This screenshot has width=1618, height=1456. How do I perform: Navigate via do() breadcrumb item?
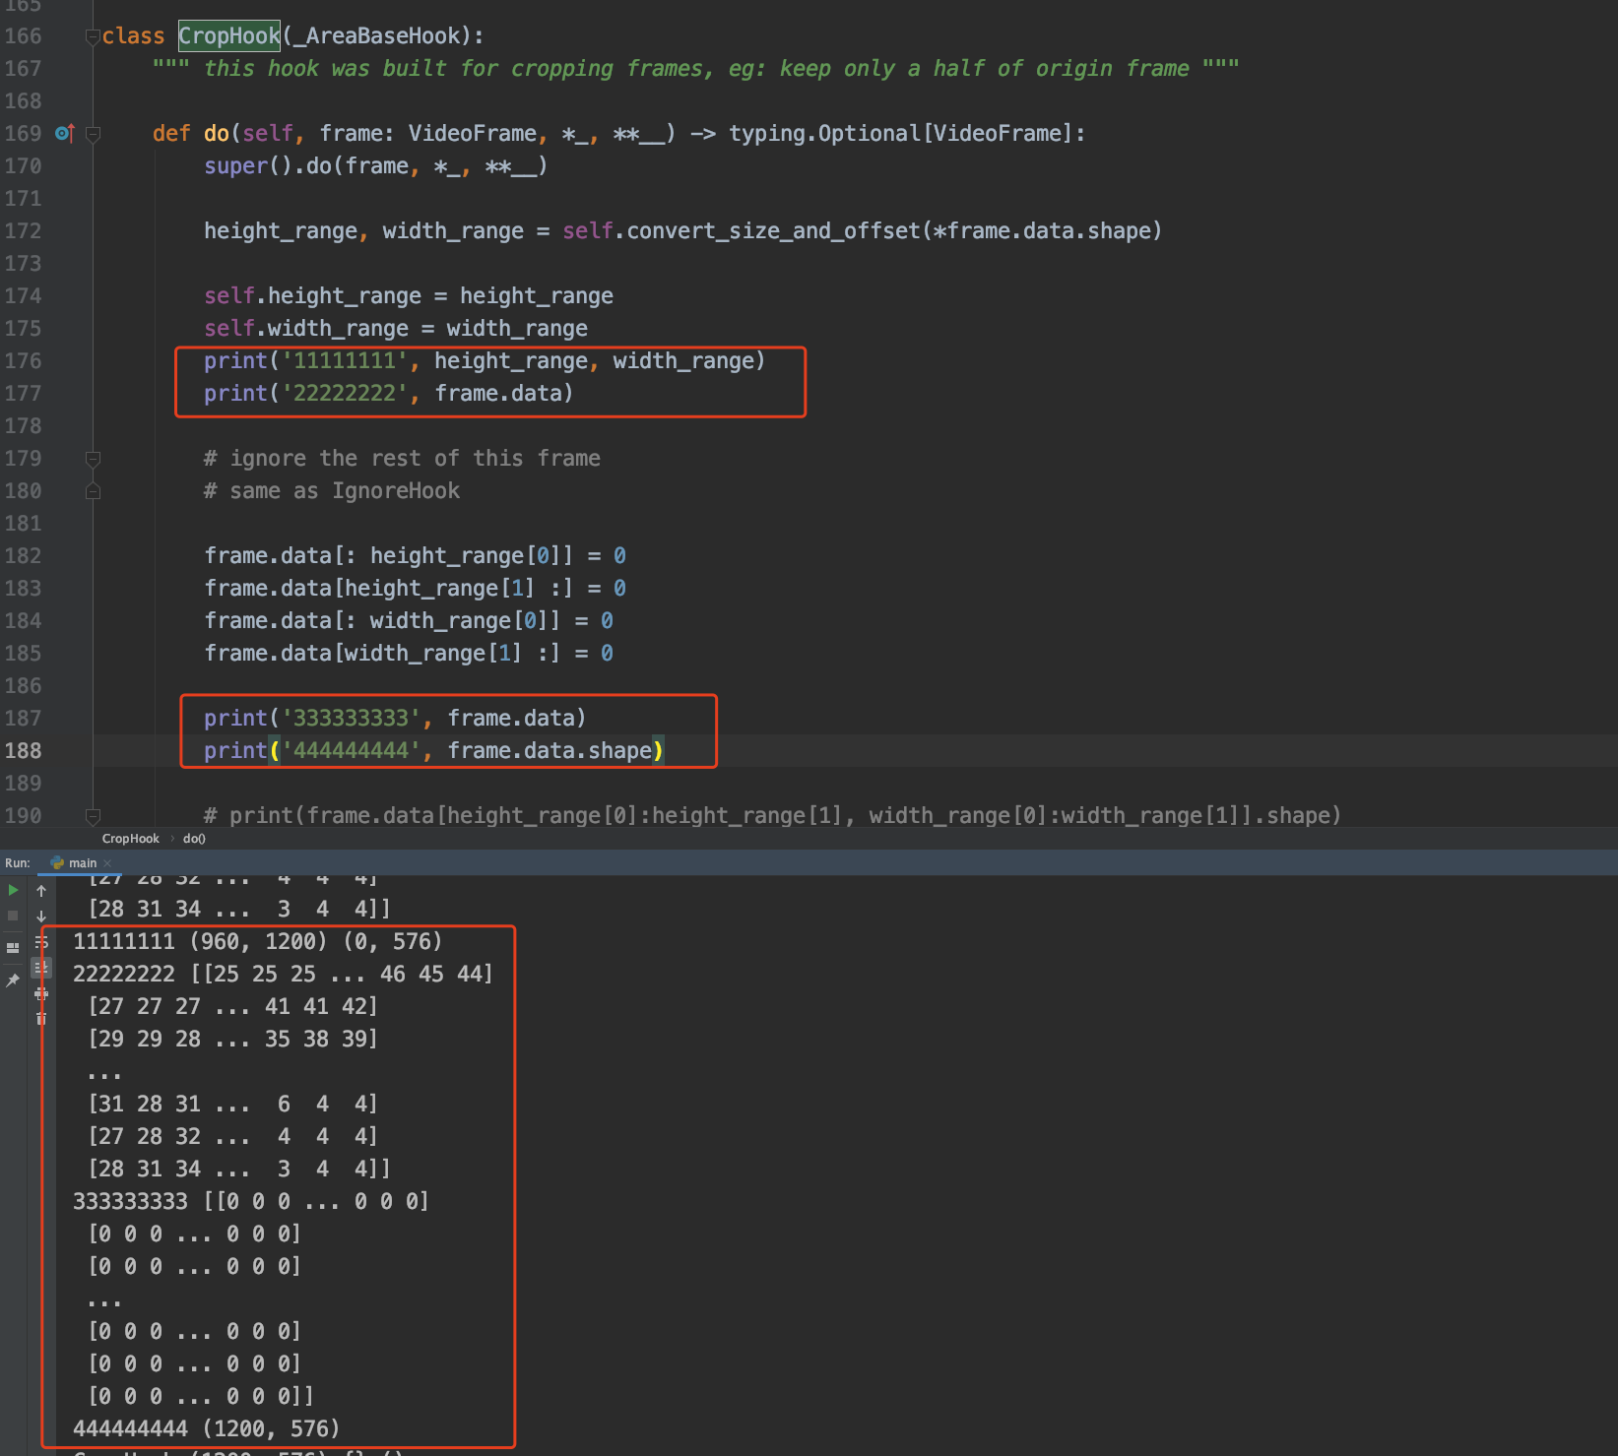193,838
